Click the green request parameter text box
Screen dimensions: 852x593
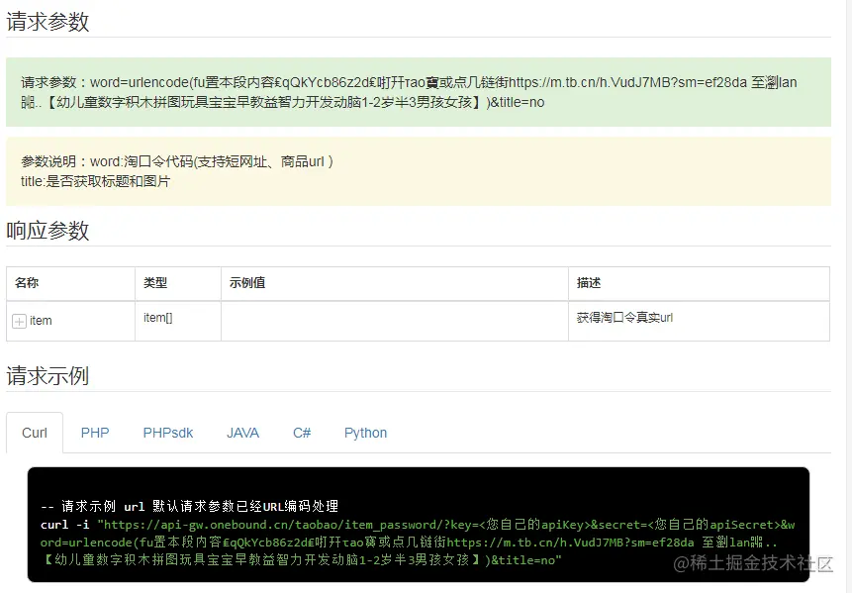419,92
